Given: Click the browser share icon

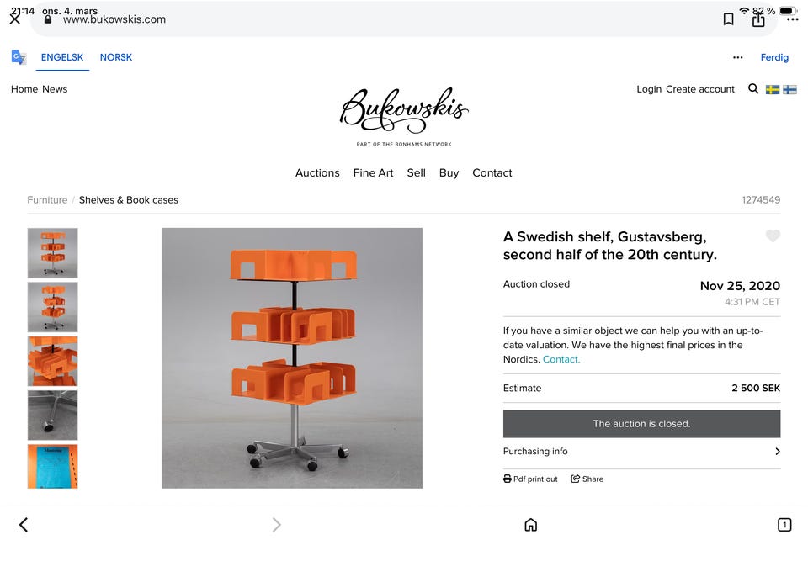Looking at the screenshot, I should pos(757,18).
